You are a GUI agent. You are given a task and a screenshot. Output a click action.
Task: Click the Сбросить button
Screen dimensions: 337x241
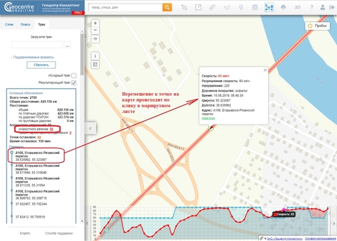coord(41,65)
